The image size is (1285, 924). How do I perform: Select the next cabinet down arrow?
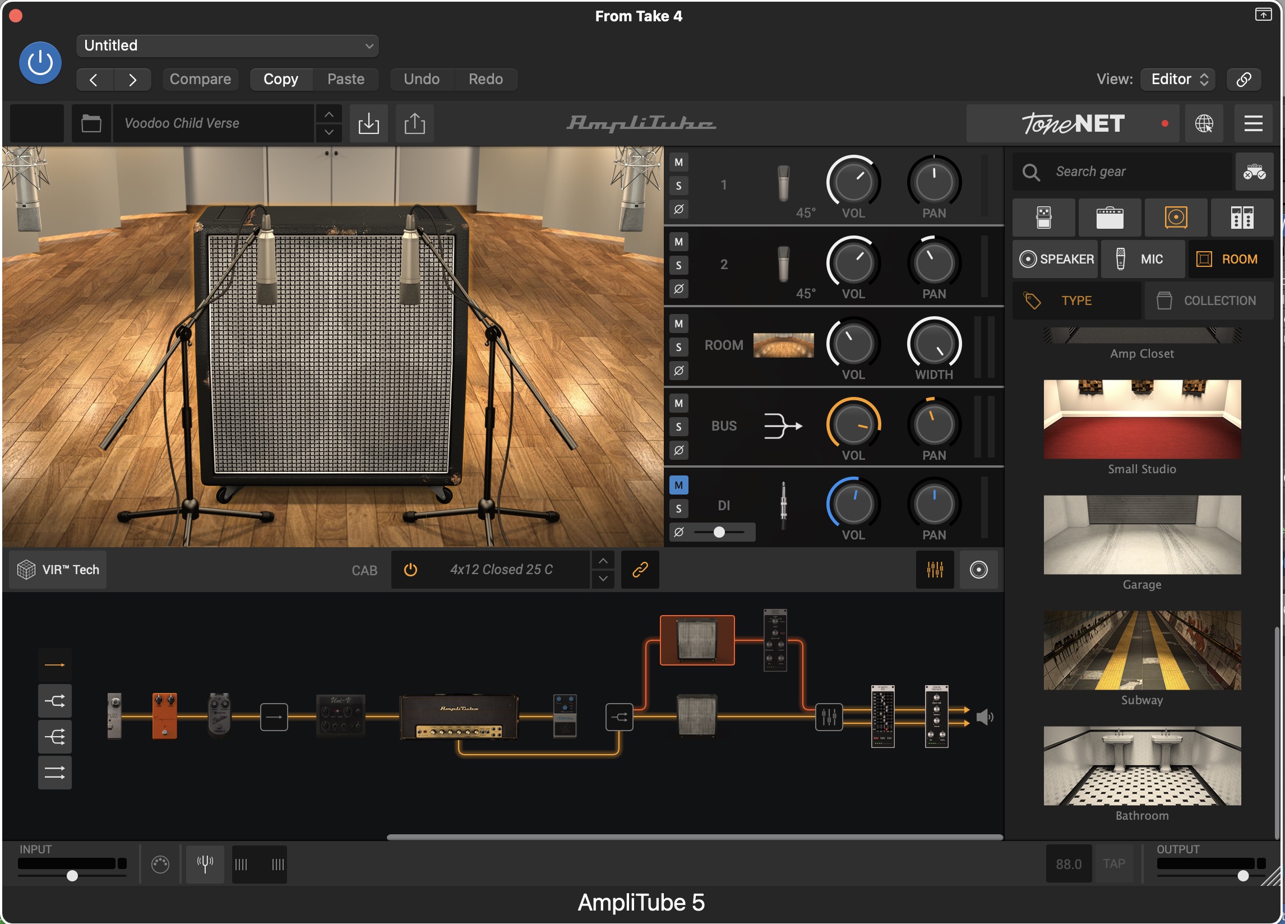point(603,579)
